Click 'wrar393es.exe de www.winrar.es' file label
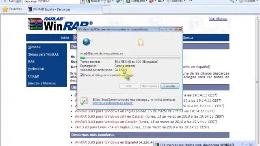Screen dimensions: 260x146 pyautogui.click(x=102, y=54)
